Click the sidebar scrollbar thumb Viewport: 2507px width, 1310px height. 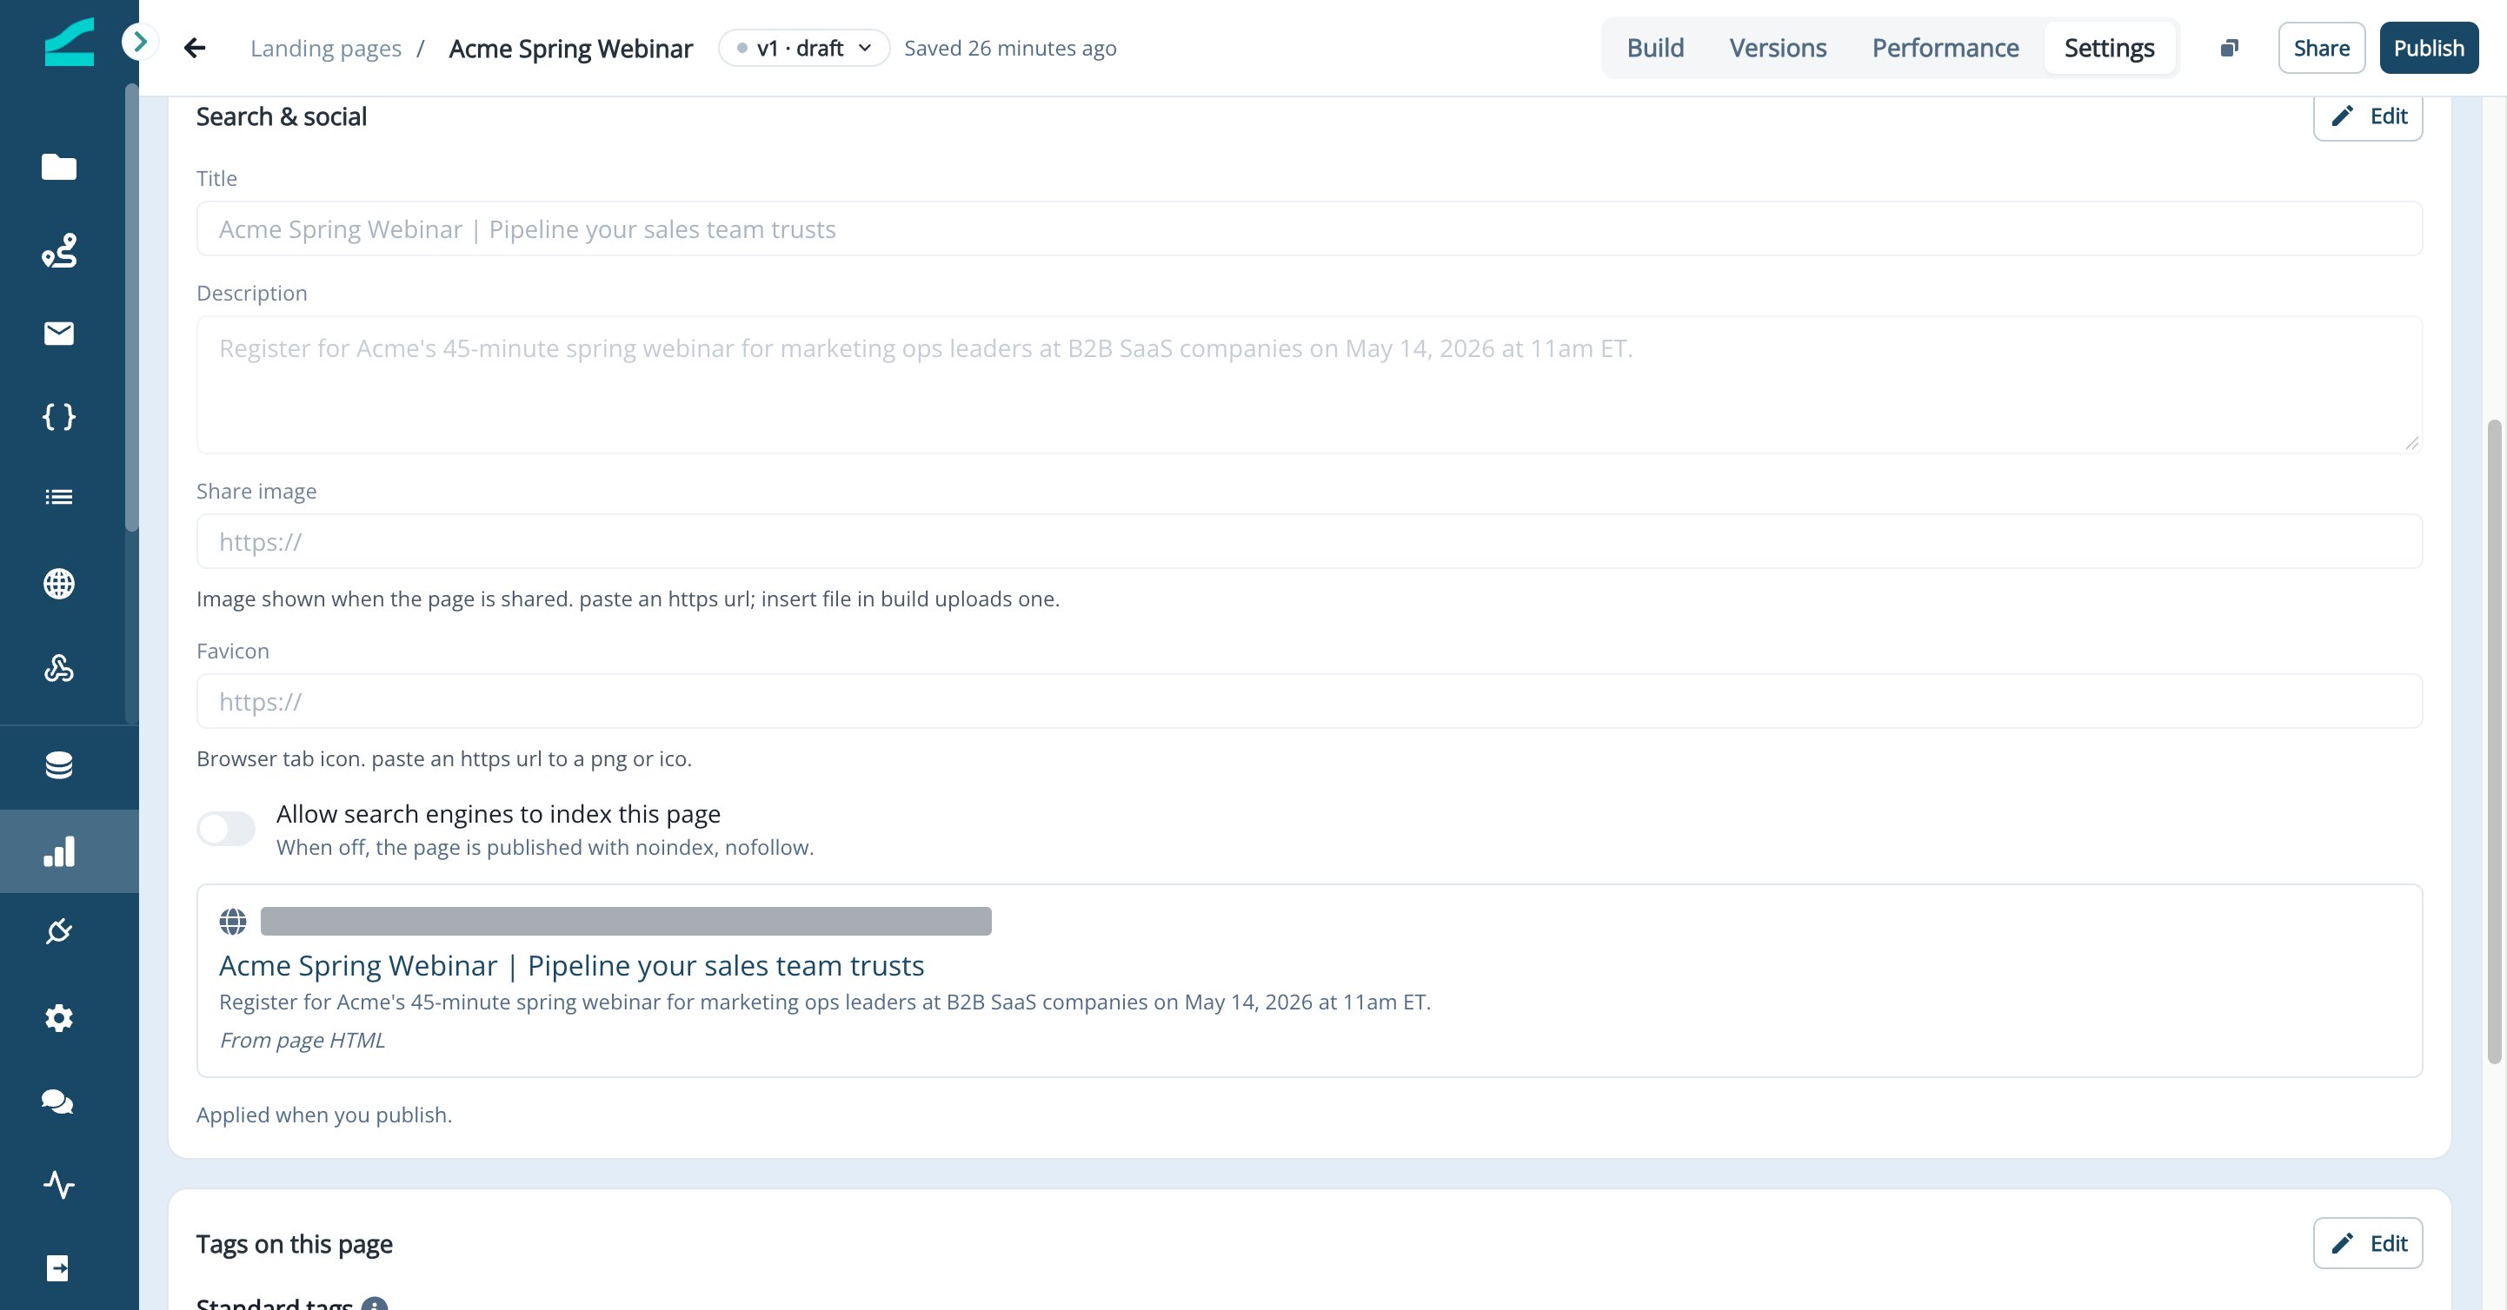(131, 308)
